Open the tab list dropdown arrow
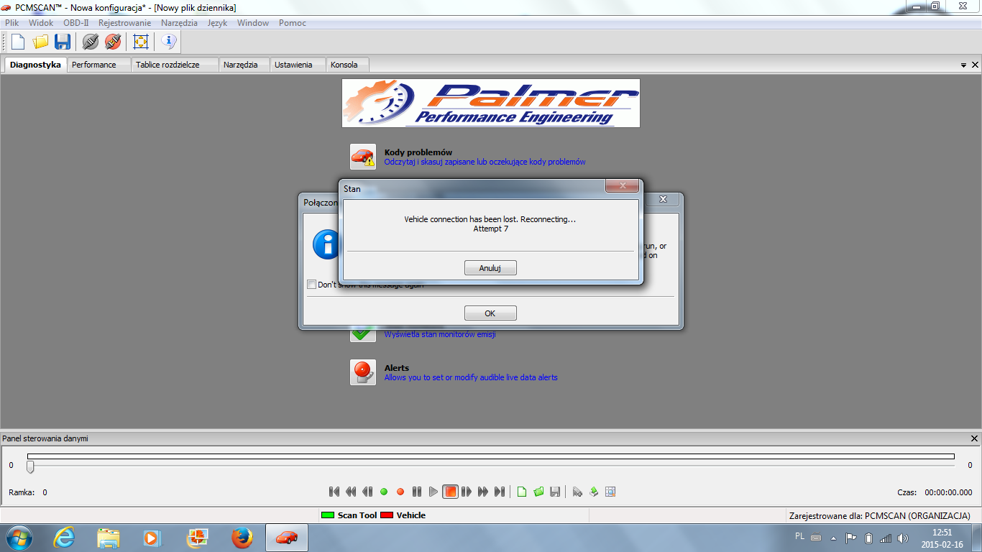982x552 pixels. coord(963,65)
